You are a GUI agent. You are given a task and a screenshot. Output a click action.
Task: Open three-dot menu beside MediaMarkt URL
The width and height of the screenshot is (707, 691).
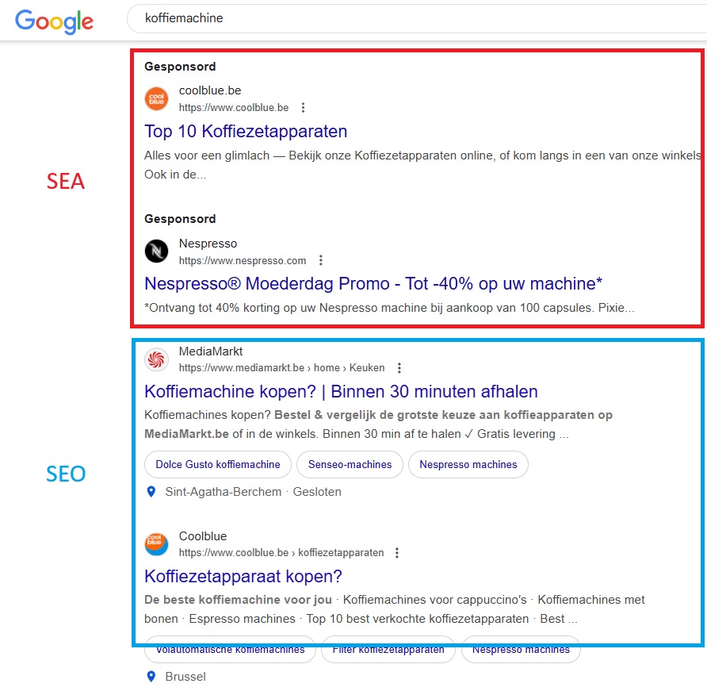[399, 368]
